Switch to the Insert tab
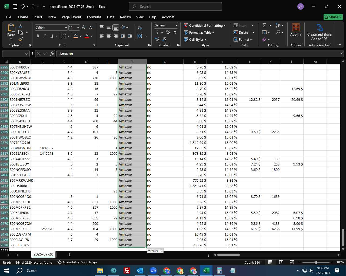This screenshot has height=276, width=346. pyautogui.click(x=38, y=17)
